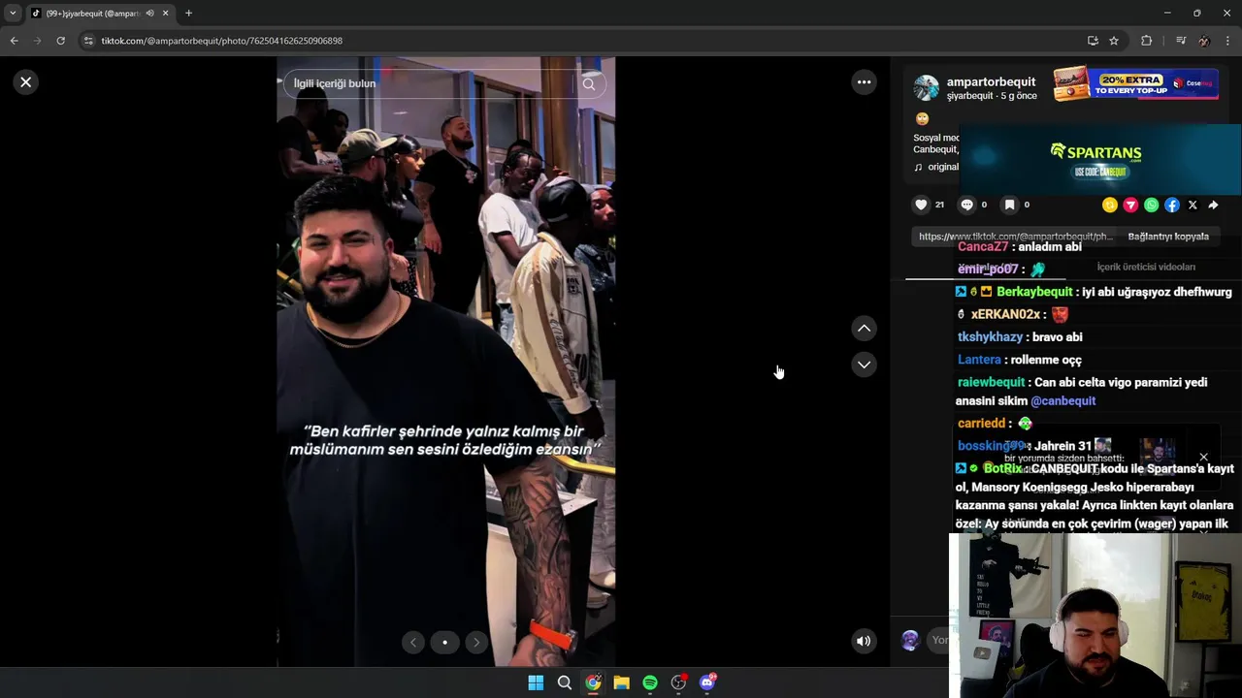Bookmark the post with the save icon
Viewport: 1242px width, 698px height.
pyautogui.click(x=1009, y=205)
